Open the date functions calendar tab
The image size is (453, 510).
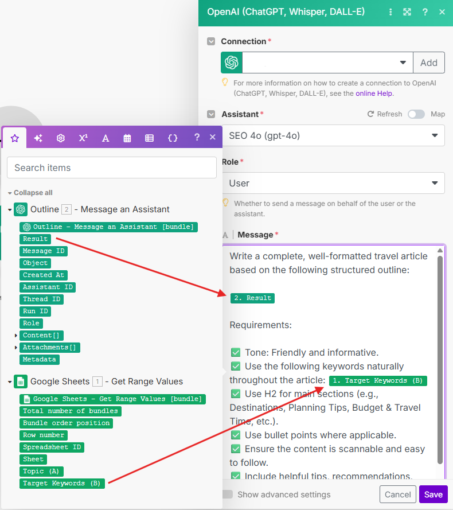tap(127, 138)
